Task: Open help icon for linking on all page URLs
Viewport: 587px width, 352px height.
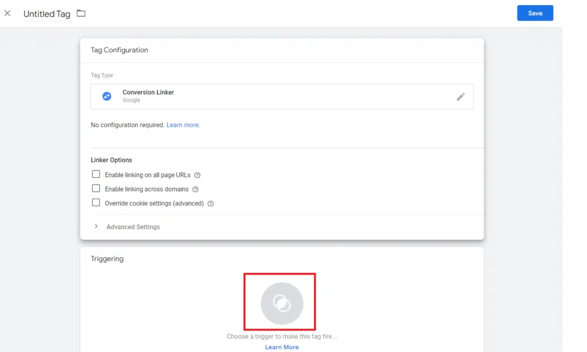Action: (x=197, y=175)
